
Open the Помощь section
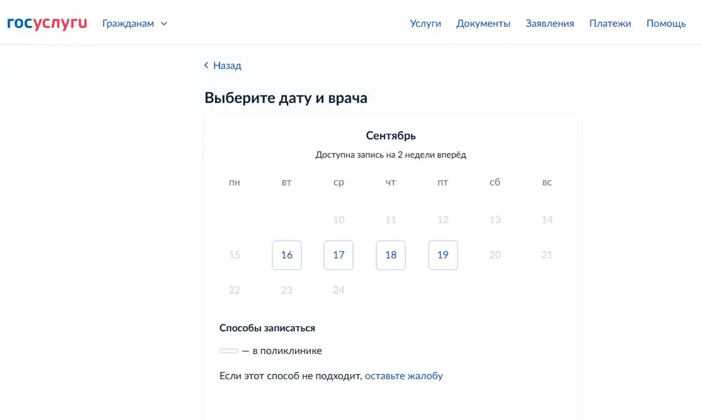[666, 23]
